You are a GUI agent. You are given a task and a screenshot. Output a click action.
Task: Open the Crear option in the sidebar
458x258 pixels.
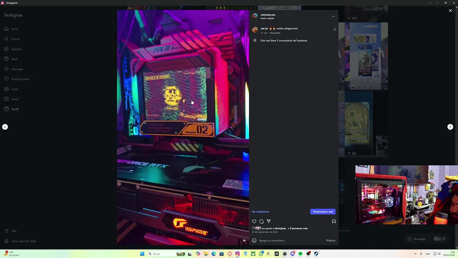pos(11,89)
